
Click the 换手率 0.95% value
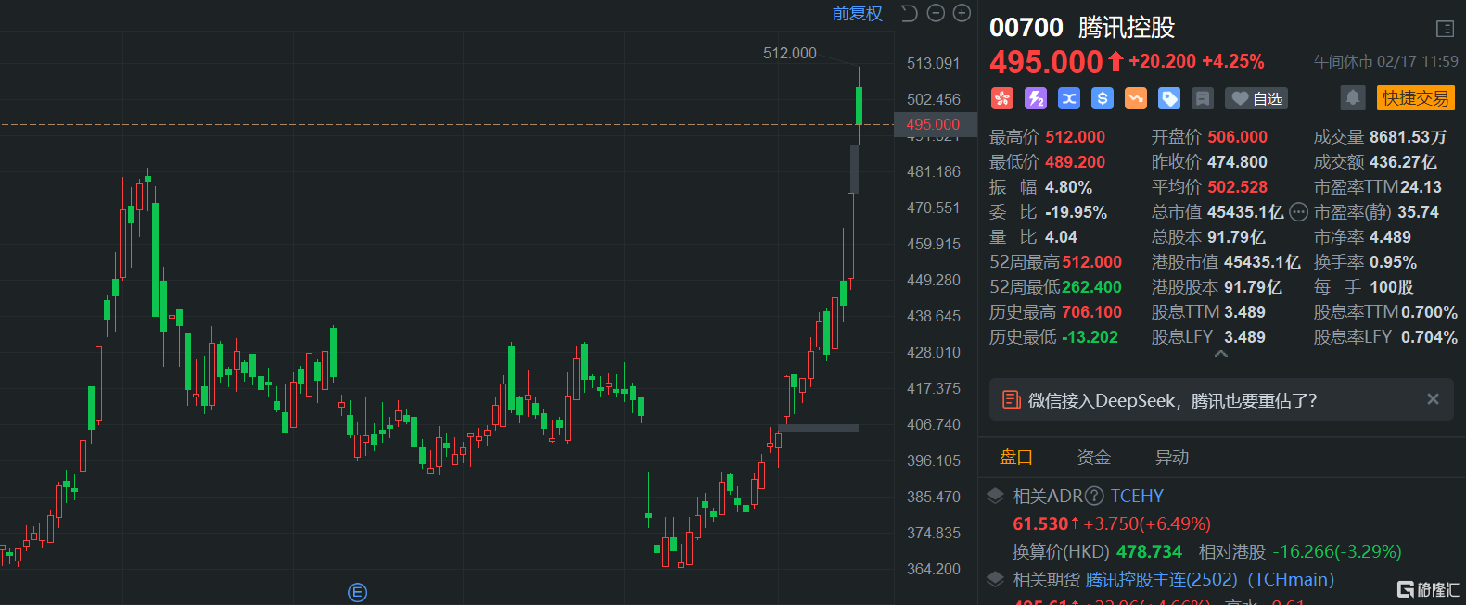(1393, 261)
